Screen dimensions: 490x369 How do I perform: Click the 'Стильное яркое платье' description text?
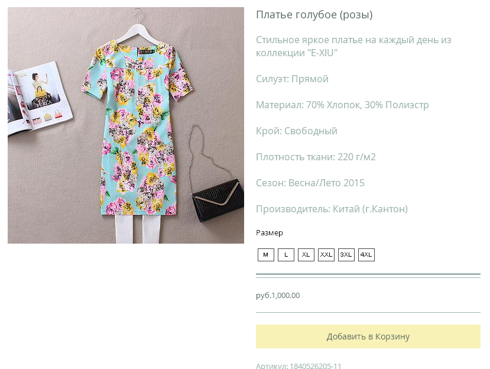(353, 46)
